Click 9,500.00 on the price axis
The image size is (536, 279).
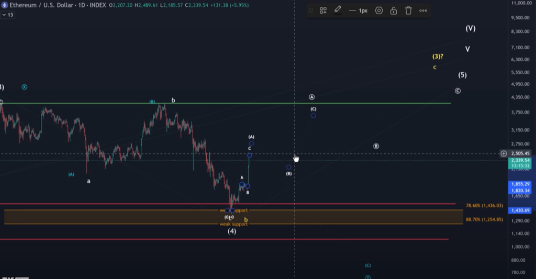[x=520, y=17]
